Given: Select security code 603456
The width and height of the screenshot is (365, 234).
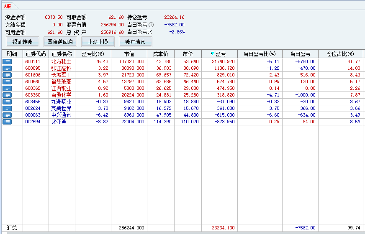Looking at the screenshot, I should (33, 102).
